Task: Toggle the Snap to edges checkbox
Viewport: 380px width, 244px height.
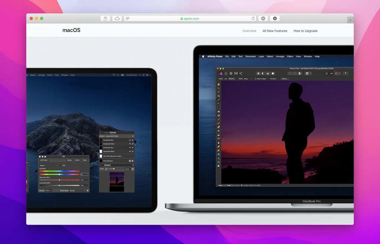Action: 255,79
